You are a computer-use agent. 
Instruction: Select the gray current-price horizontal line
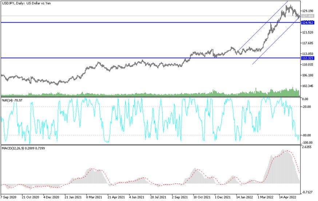pos(151,16)
